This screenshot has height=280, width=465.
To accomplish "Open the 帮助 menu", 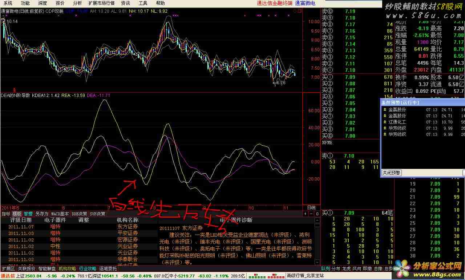I will click(160, 3).
